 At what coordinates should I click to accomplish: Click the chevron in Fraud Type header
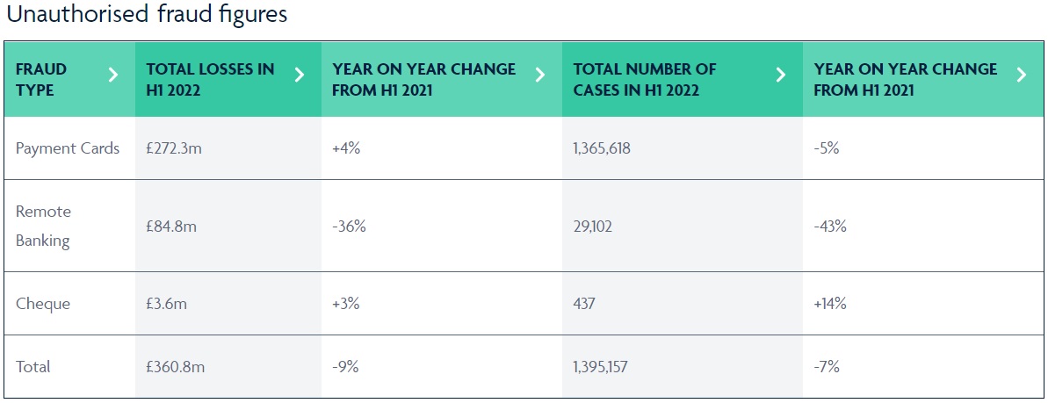(112, 76)
